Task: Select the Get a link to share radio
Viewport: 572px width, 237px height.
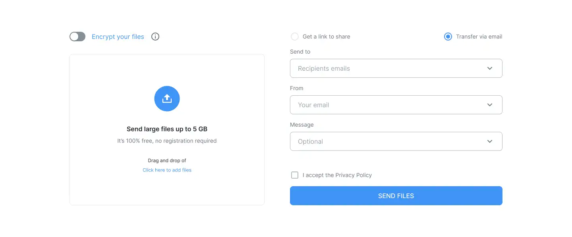Action: [x=295, y=37]
